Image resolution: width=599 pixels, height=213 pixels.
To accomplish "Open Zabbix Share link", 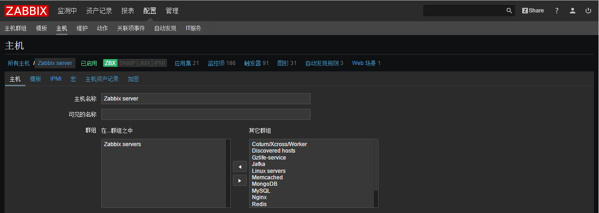I will (533, 11).
